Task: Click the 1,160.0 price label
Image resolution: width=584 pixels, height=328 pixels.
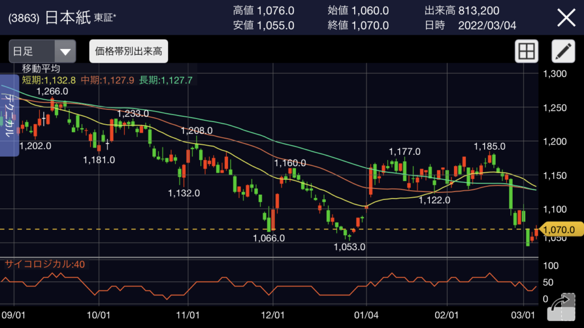Action: click(290, 163)
